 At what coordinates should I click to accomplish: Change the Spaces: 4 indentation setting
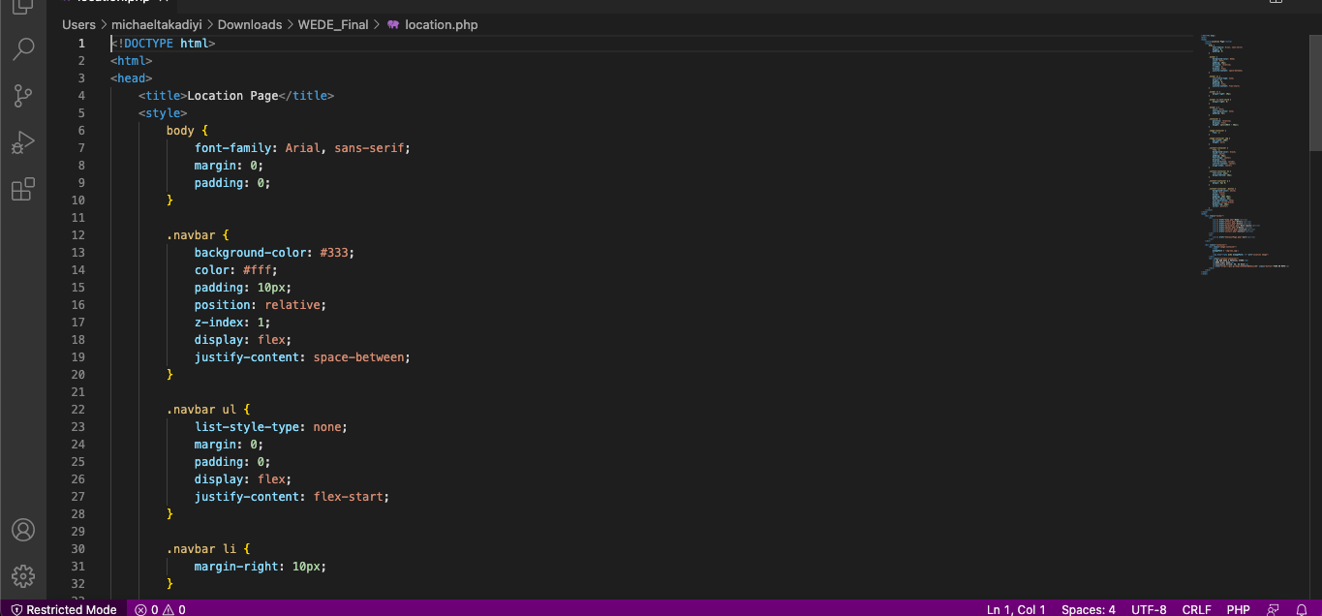(x=1089, y=609)
